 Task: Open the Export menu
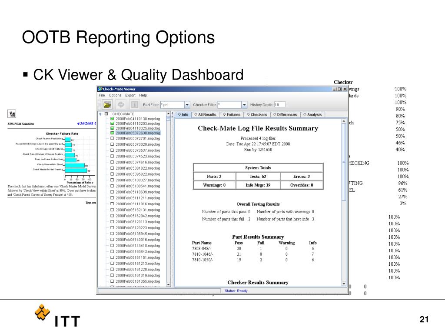coord(130,95)
